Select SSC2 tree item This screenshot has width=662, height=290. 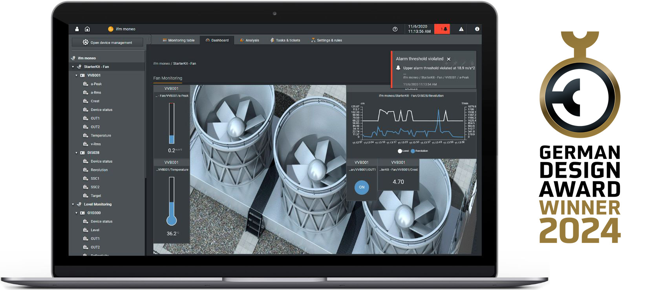tap(95, 187)
